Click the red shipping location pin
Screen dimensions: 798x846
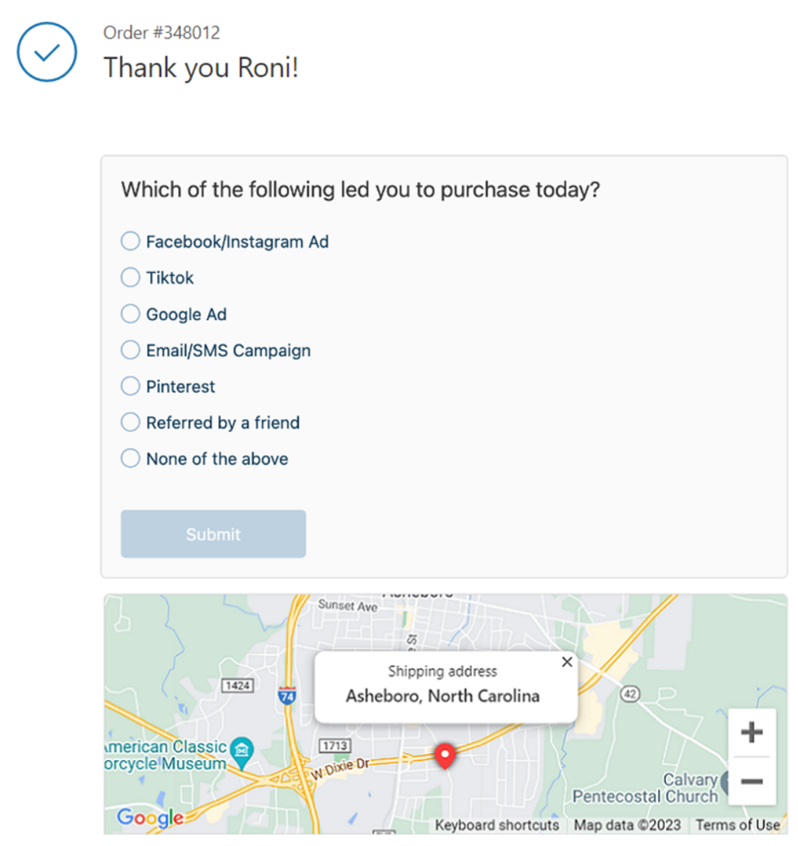[x=445, y=756]
